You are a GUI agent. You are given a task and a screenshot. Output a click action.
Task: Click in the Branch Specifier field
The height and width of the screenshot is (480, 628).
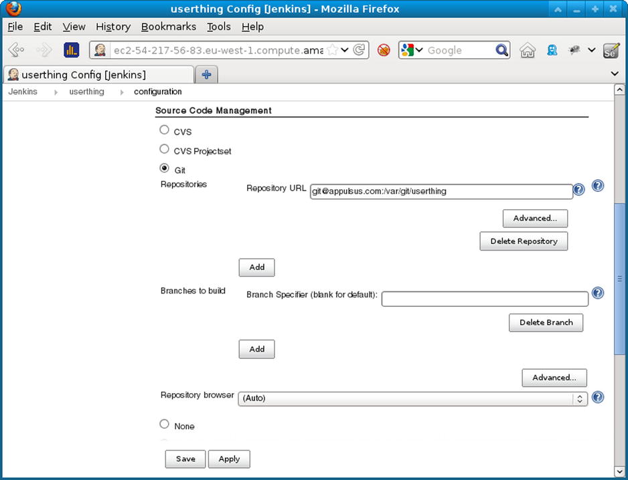[x=485, y=299]
